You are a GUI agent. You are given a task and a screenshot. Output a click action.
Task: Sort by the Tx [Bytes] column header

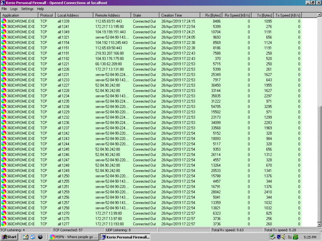[262, 15]
